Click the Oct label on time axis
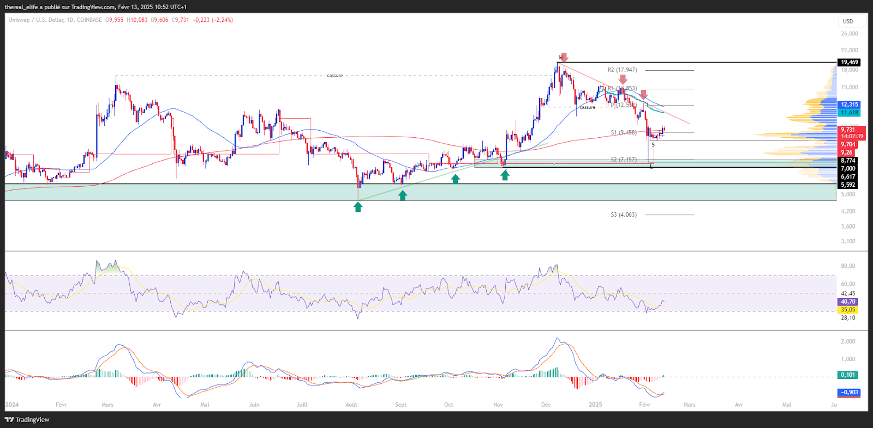The width and height of the screenshot is (873, 428). click(x=449, y=405)
